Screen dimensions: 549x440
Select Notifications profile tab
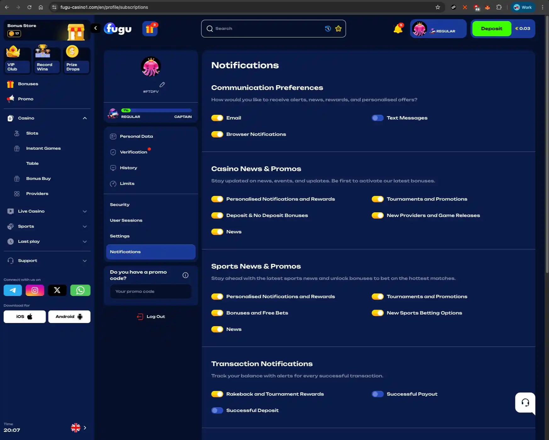[x=151, y=252]
